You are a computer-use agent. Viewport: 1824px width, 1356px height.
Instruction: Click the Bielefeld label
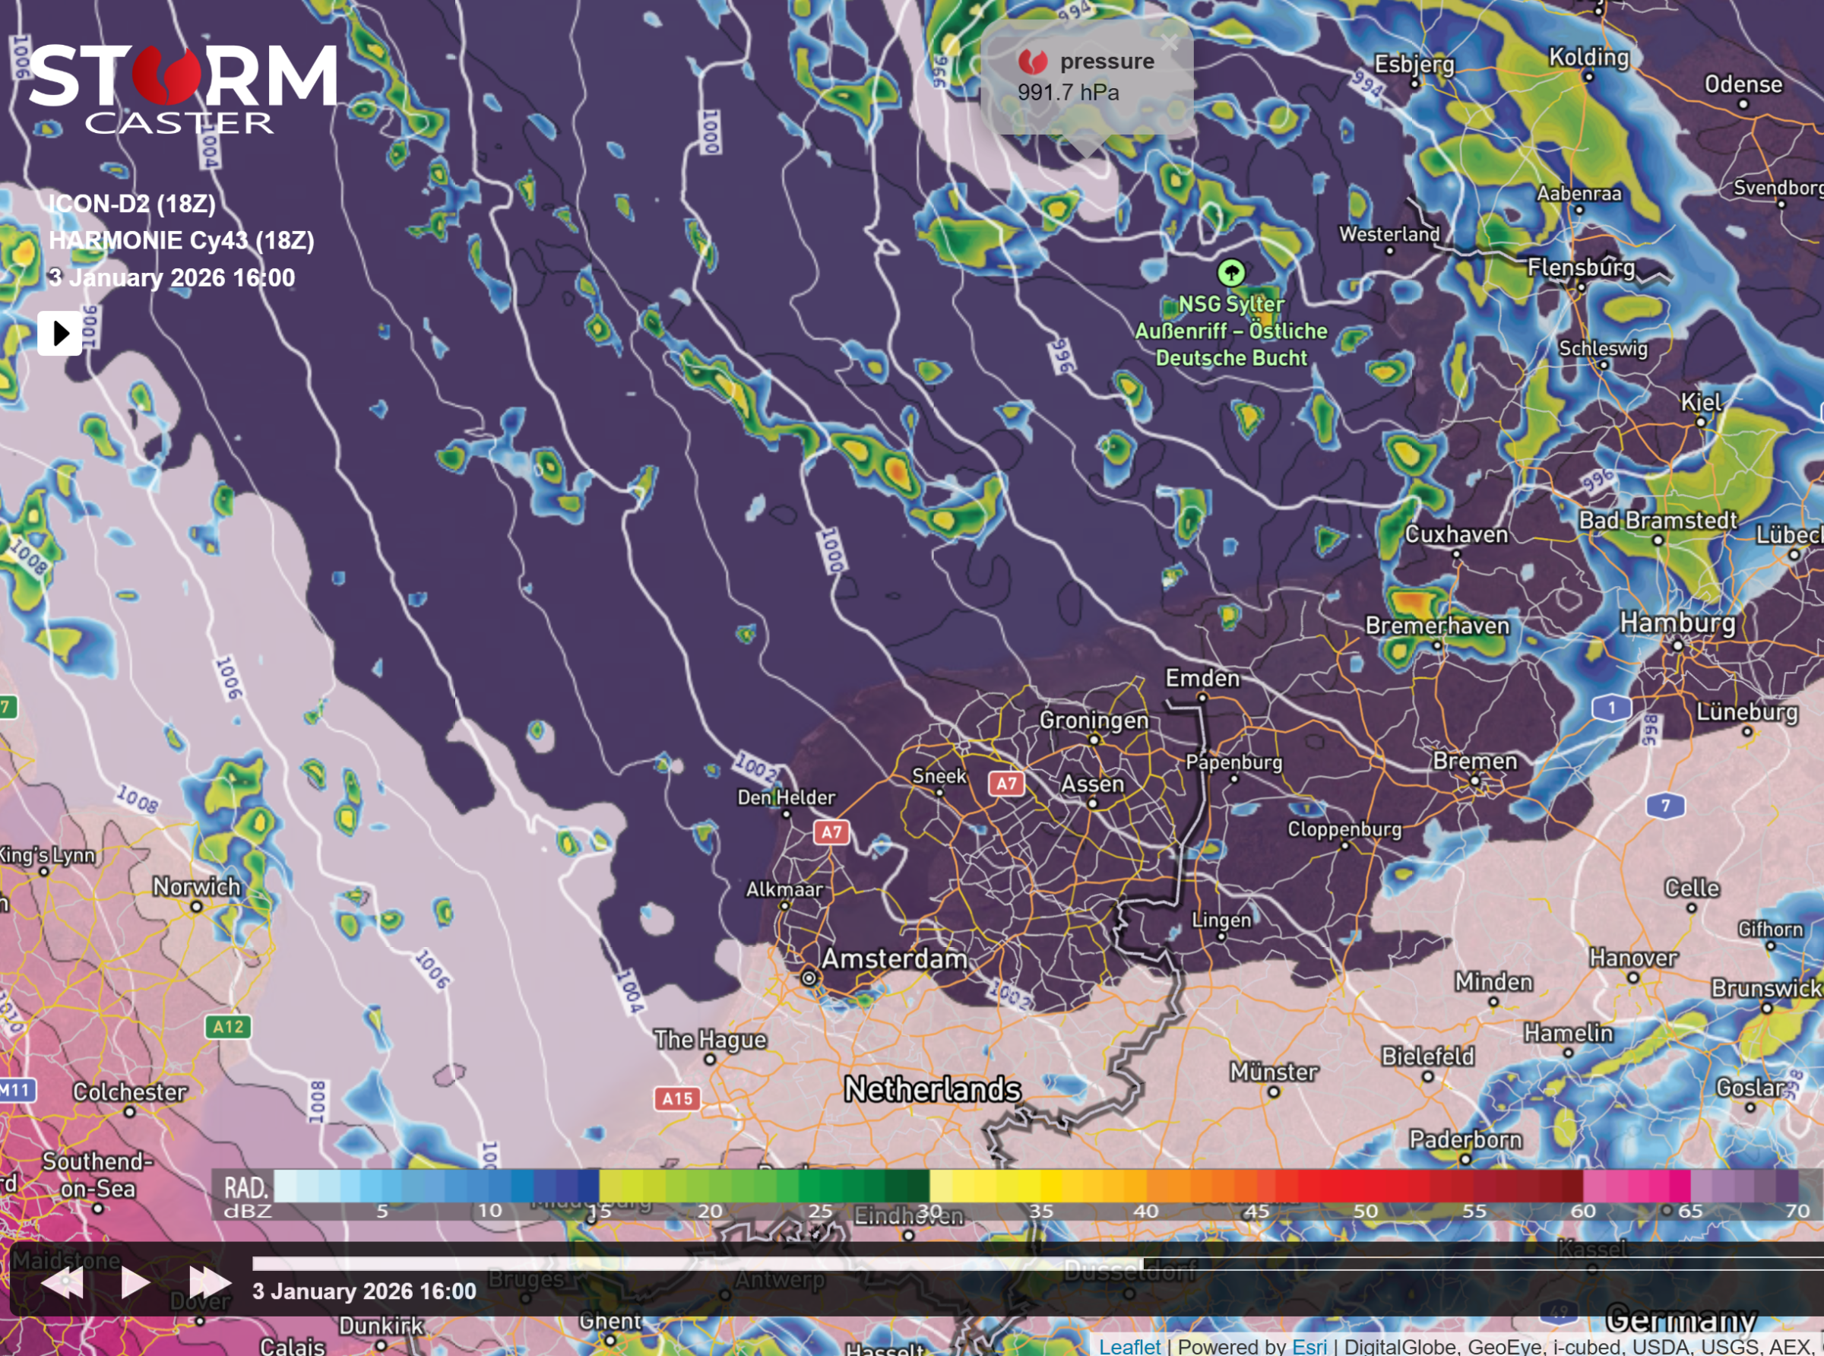[1428, 1056]
